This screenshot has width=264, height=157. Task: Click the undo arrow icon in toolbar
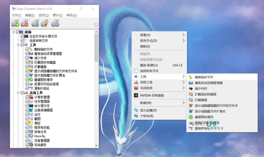96,25
